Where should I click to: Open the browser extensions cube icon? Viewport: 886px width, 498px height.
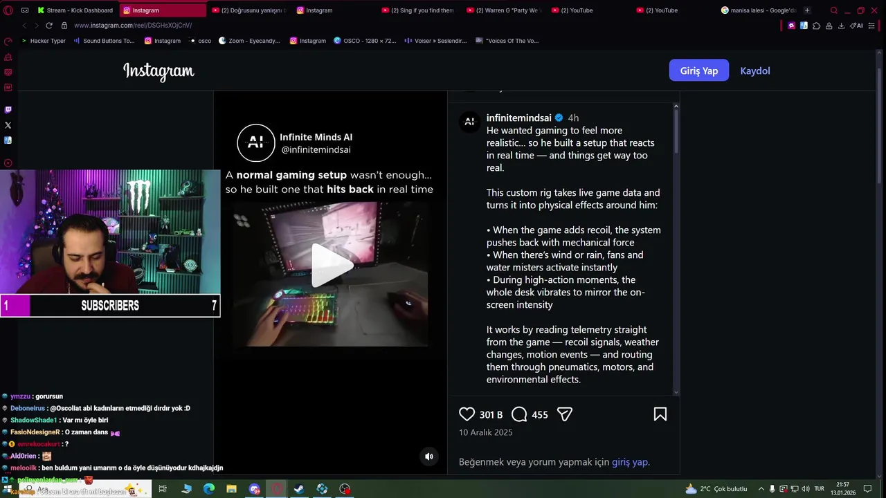tap(816, 26)
